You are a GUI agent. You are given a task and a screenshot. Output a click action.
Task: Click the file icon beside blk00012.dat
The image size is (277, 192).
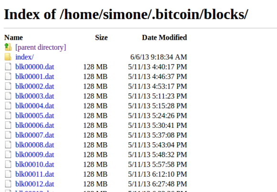(8, 184)
